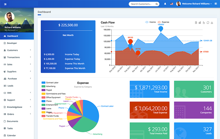Viewport: 220px width, 139px height.
Task: Open notifications bell icon
Action: click(x=165, y=4)
